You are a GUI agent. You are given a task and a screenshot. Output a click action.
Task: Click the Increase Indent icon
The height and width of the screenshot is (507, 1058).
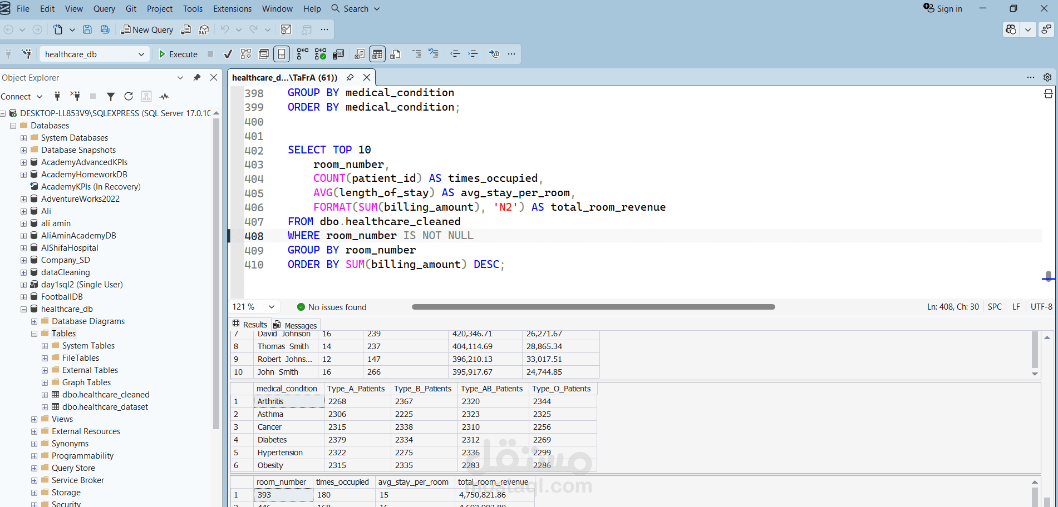tap(473, 54)
